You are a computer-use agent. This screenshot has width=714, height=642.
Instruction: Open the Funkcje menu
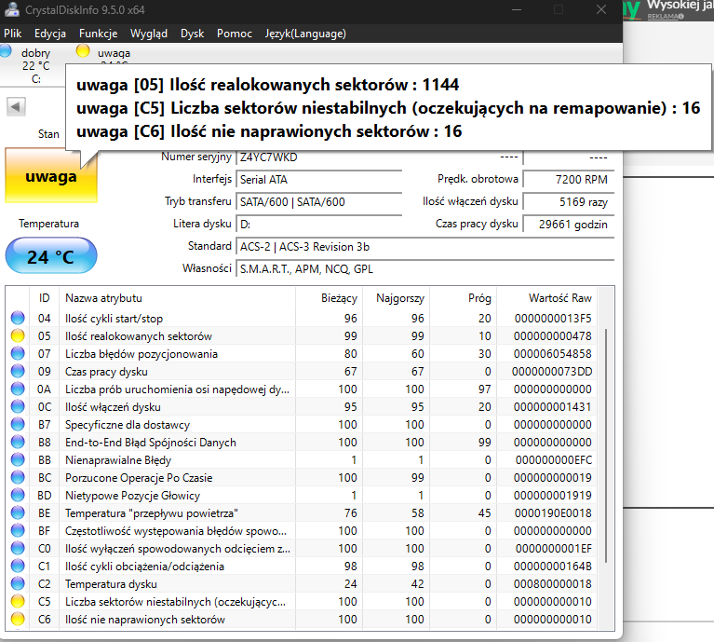tap(98, 34)
